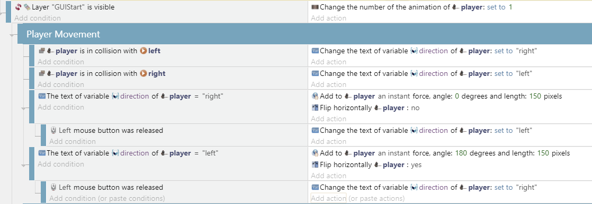Image resolution: width=592 pixels, height=204 pixels.
Task: Click the "Add action" link under the left collision action
Action: 328,62
